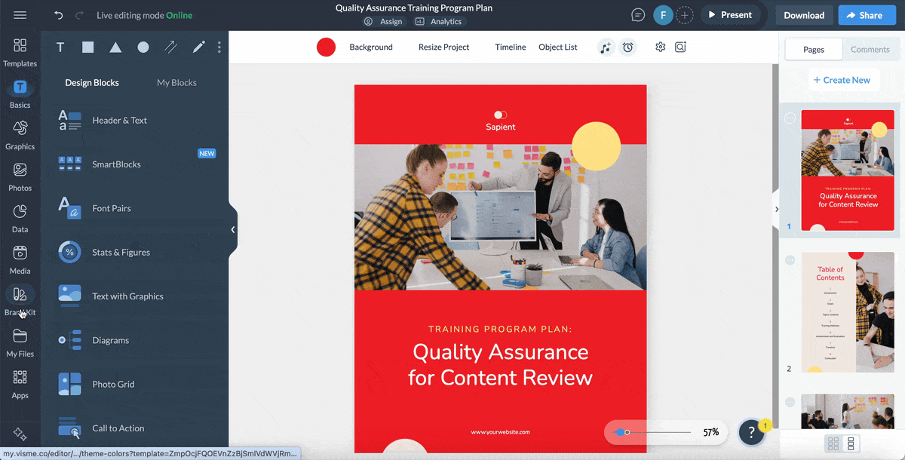Screen dimensions: 905x460
Task: Click the red background color swatch
Action: point(326,47)
